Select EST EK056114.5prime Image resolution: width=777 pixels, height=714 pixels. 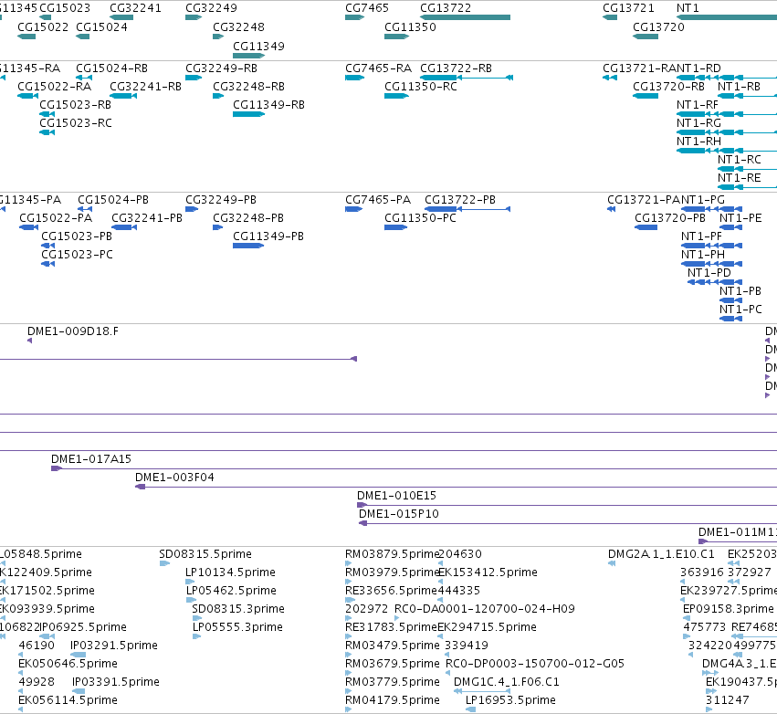click(68, 700)
